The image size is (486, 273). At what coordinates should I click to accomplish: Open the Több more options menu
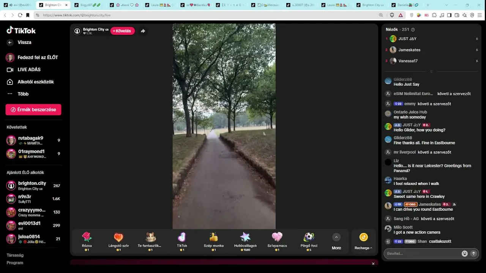click(x=23, y=94)
